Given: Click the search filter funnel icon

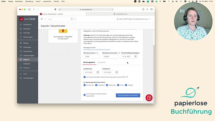Looking at the screenshot, I should click(72, 19).
